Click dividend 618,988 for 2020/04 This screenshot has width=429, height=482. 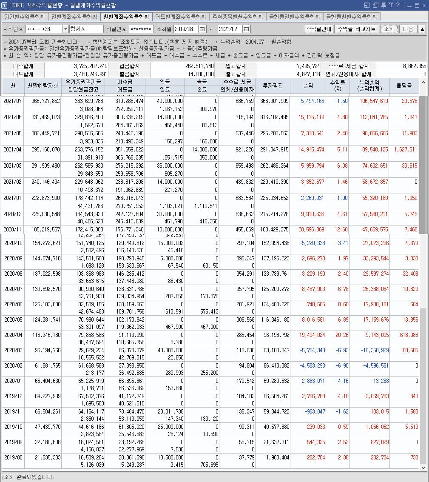coord(409,335)
